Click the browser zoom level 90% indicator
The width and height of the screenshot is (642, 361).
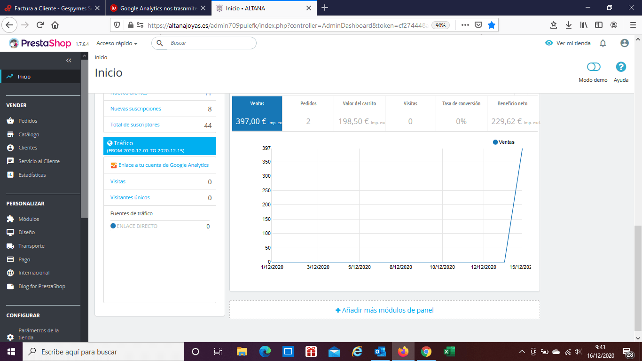click(440, 25)
